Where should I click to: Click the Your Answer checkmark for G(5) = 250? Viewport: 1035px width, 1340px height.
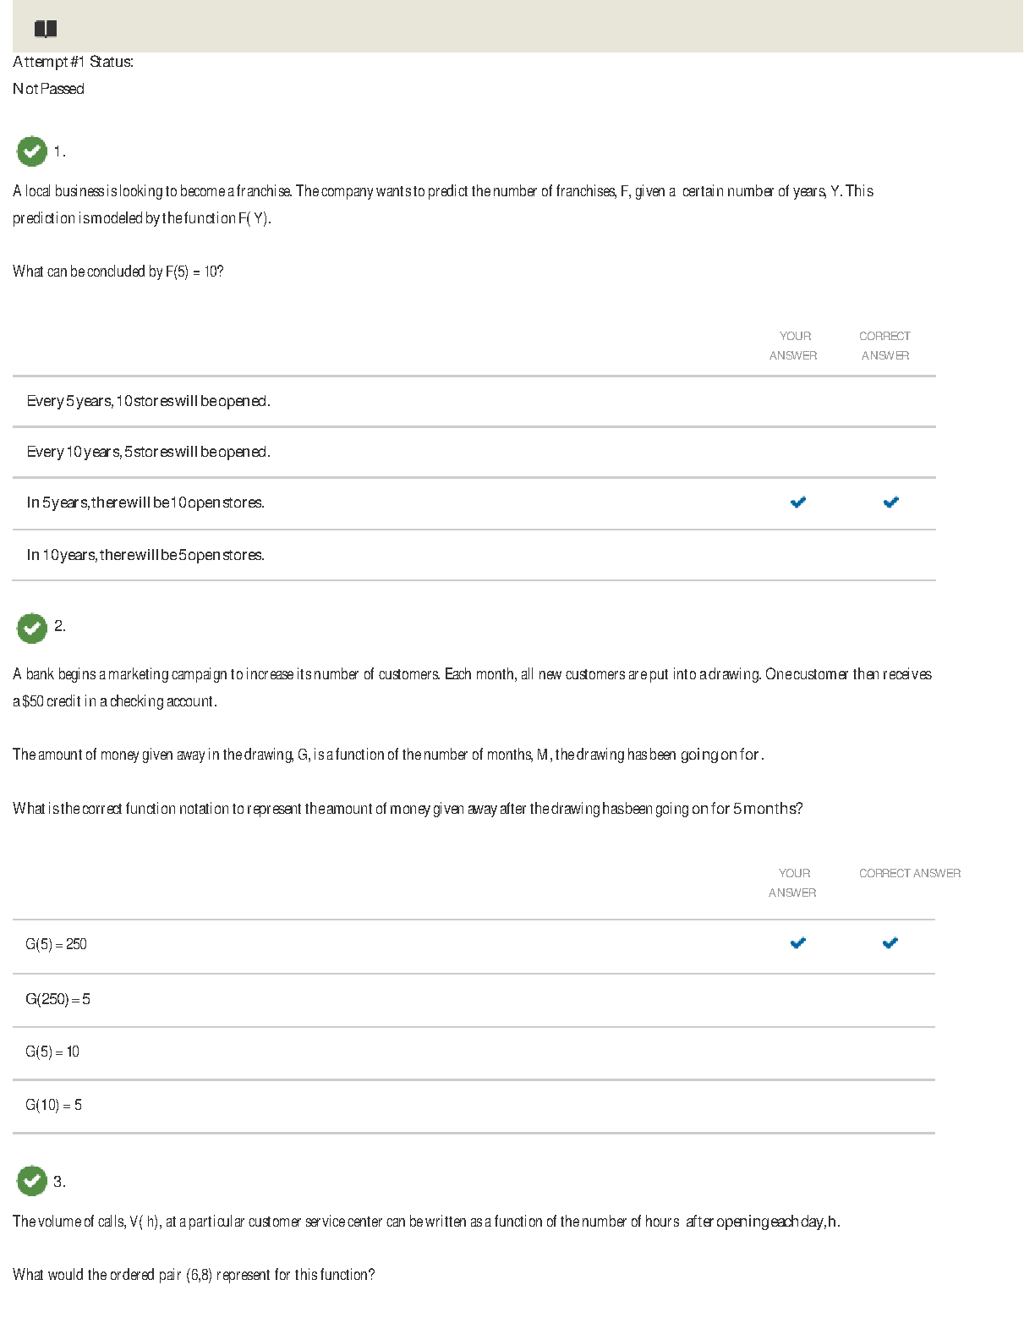tap(797, 943)
